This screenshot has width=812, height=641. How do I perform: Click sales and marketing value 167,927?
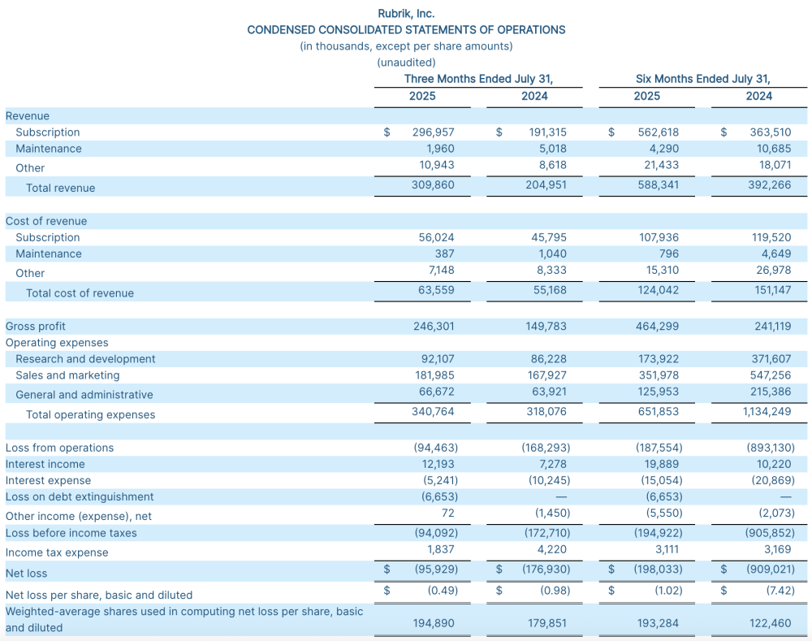click(546, 375)
